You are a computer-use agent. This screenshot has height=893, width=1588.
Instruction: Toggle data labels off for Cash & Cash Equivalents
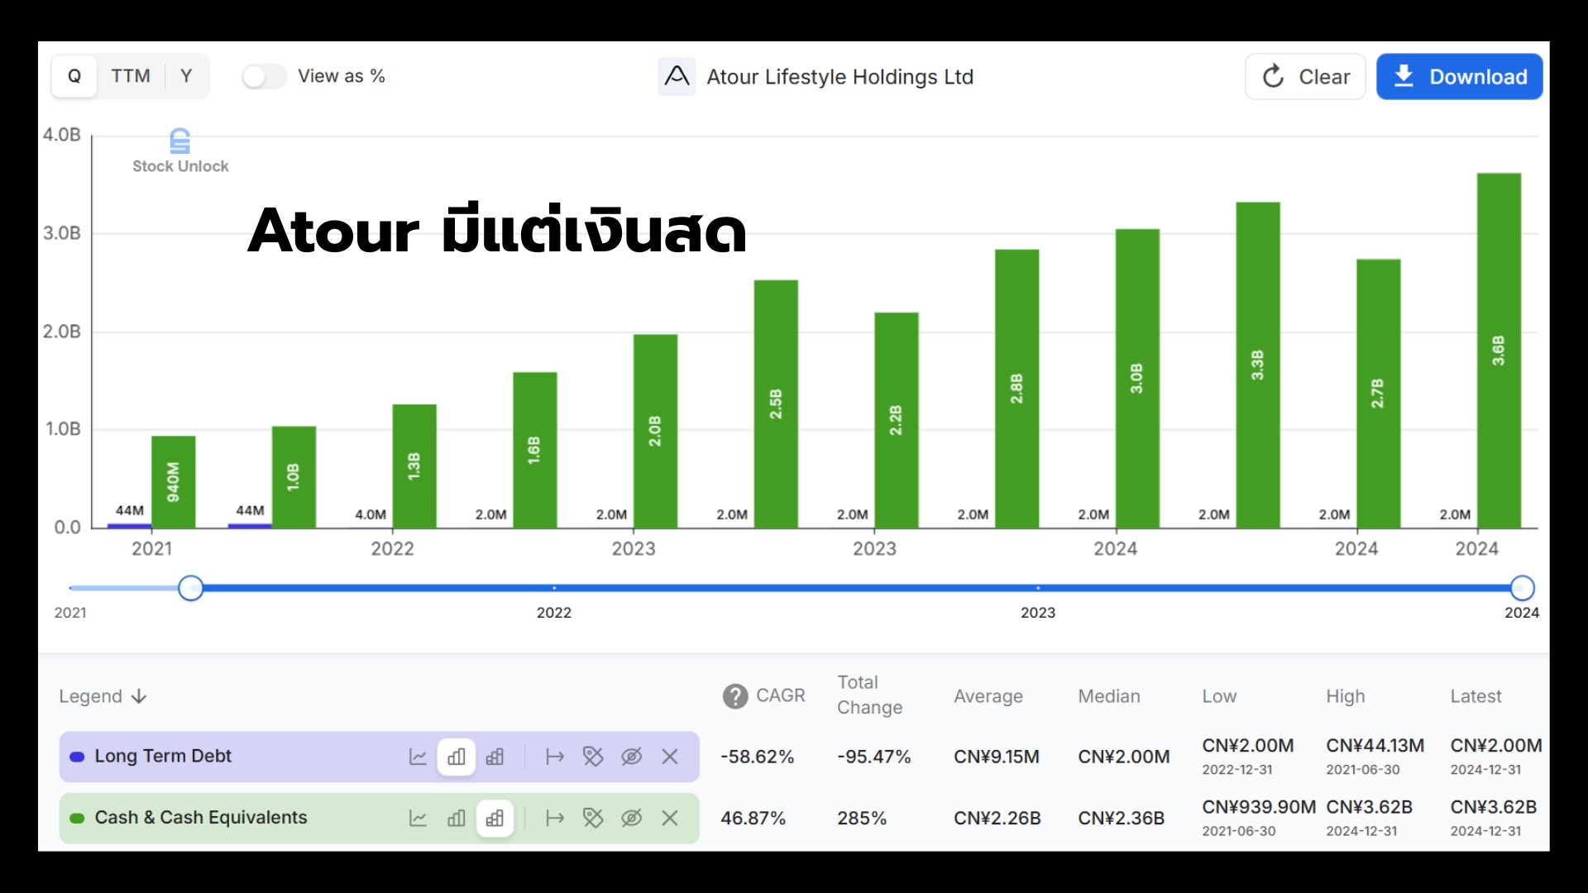593,818
